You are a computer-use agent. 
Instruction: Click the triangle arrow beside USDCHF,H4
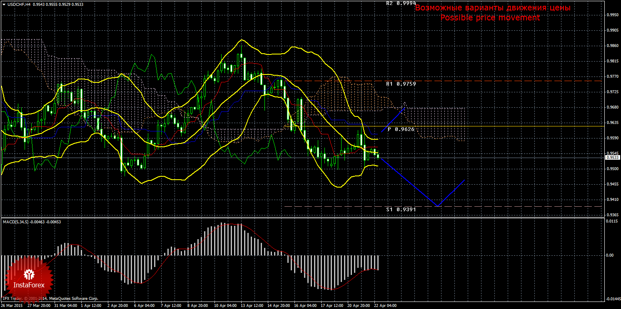[x=4, y=4]
